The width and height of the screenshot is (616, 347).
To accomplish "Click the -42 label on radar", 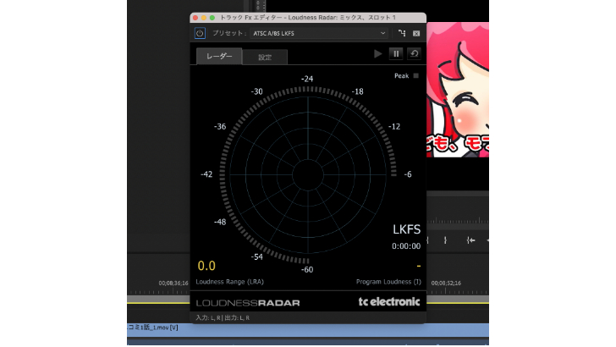I will coord(206,174).
